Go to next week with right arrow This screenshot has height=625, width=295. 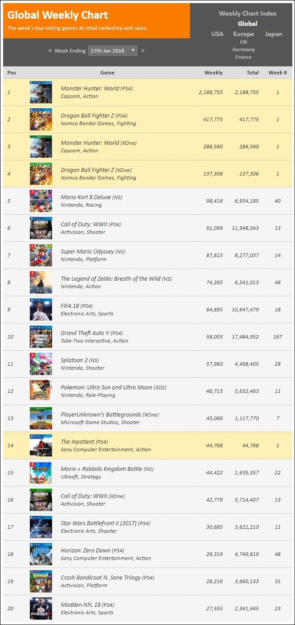click(142, 51)
